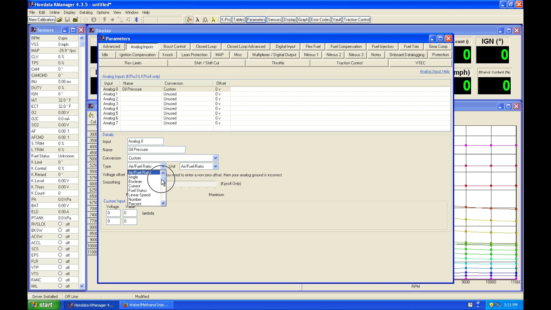Select Boolean from the Type list

pos(135,181)
